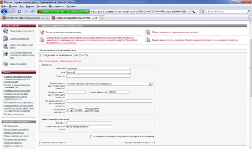Viewport: 252px width, 149px height.
Task: Click the Форма запроса для физических лиц icon
Action: click(x=42, y=32)
